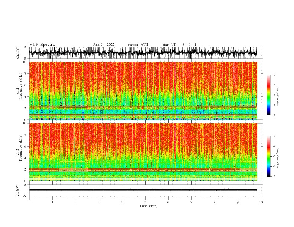This screenshot has width=294, height=227.
Task: Click the time axis tick label "10"
Action: [261, 202]
